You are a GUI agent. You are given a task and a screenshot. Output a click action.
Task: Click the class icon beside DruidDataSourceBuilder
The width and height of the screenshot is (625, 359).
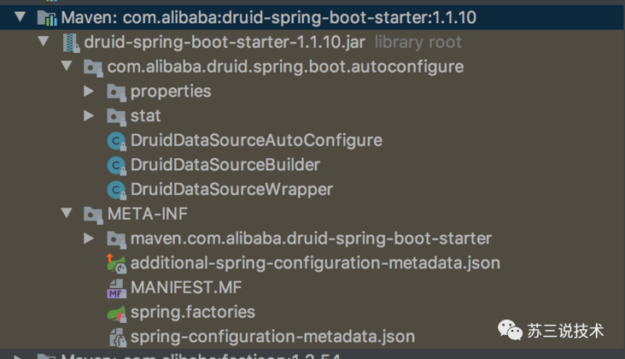117,164
